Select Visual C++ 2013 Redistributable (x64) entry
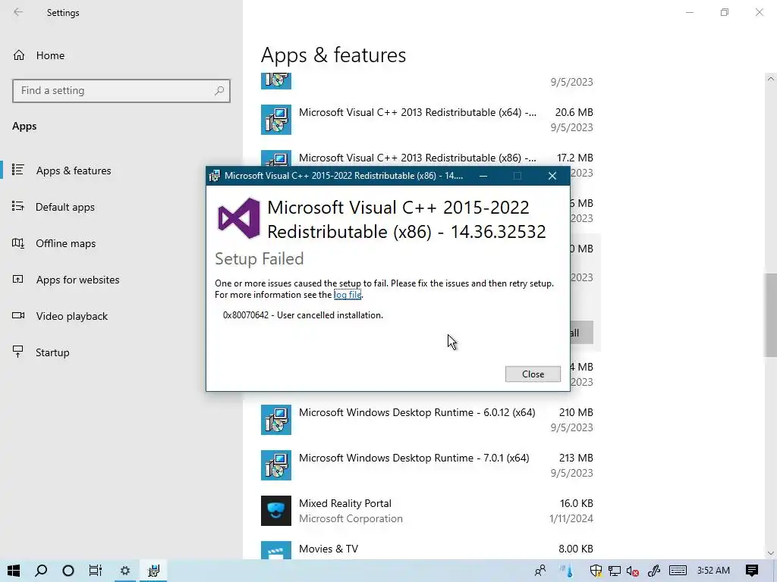 (426, 120)
